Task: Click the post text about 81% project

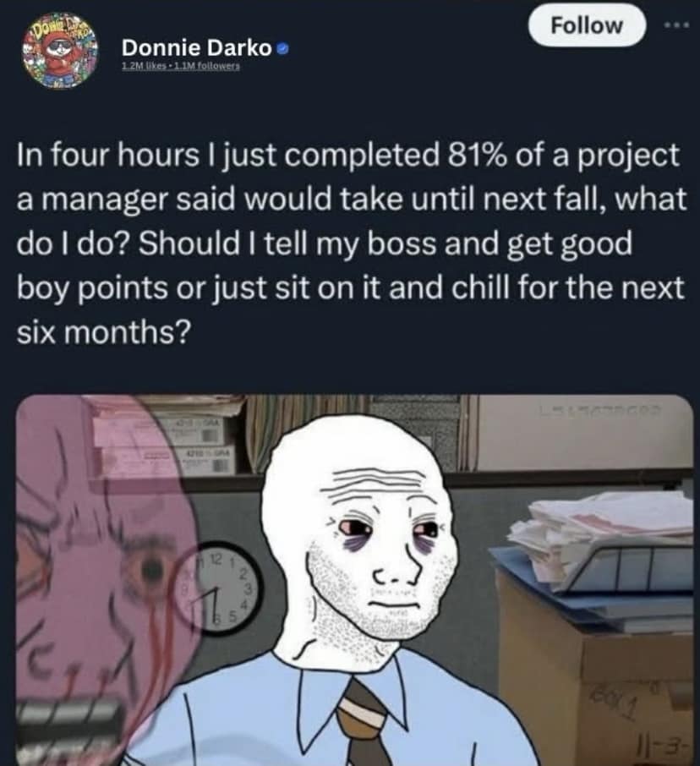Action: pyautogui.click(x=352, y=243)
